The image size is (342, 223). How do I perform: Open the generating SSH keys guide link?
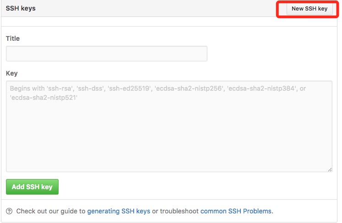pyautogui.click(x=119, y=211)
